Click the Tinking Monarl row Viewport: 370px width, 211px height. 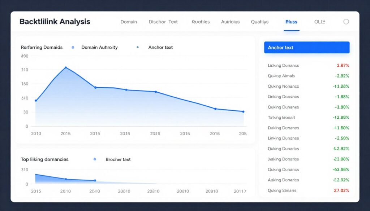(308, 117)
